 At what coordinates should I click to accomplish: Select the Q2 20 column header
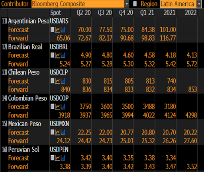[x=84, y=13]
